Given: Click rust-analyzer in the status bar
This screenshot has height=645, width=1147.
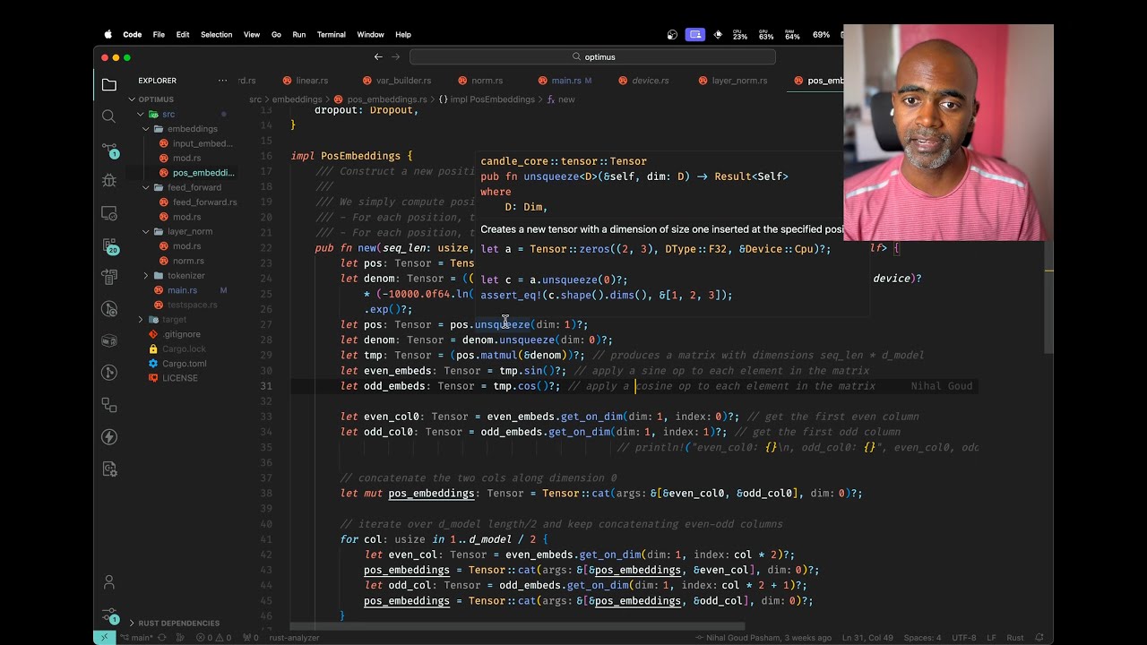Looking at the screenshot, I should coord(294,638).
